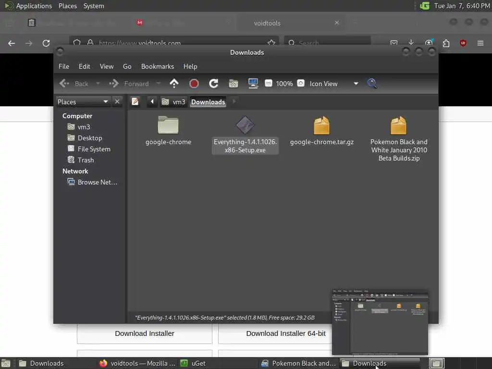Open Computer location from toolbar

[253, 84]
